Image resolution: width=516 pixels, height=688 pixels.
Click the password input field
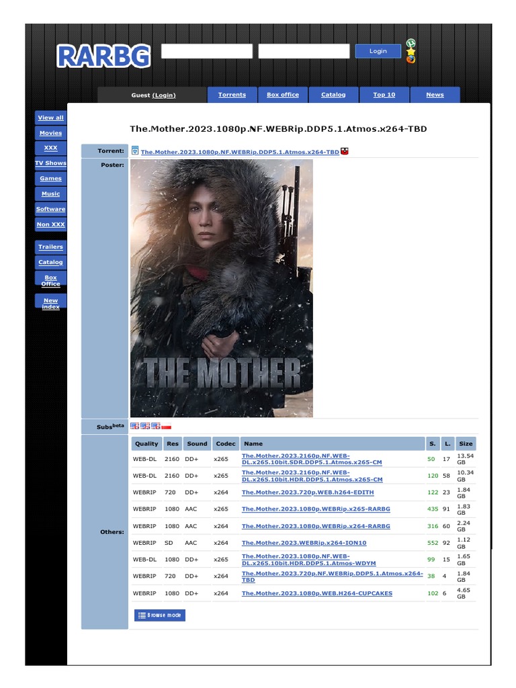pos(304,51)
